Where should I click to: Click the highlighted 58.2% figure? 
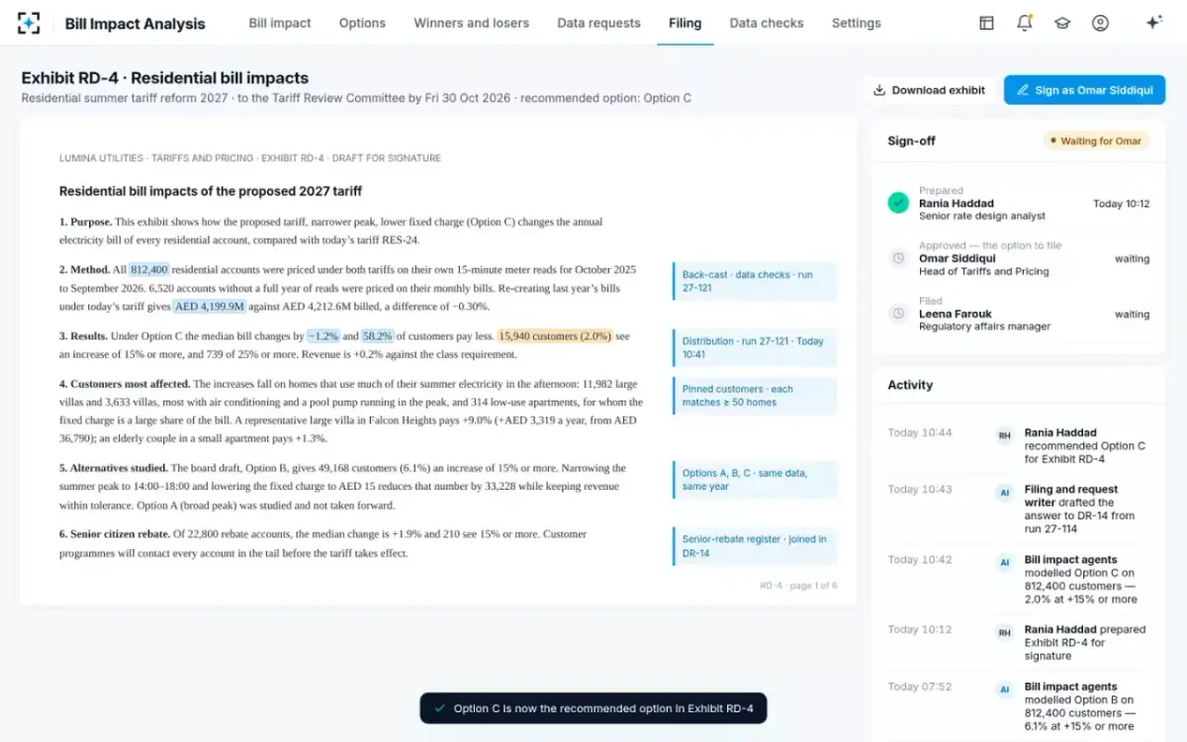(x=378, y=335)
